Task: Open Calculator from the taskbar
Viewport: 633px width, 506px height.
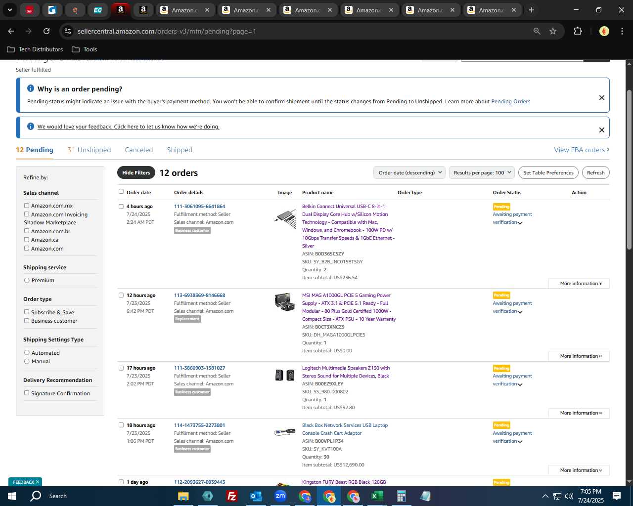Action: [401, 496]
